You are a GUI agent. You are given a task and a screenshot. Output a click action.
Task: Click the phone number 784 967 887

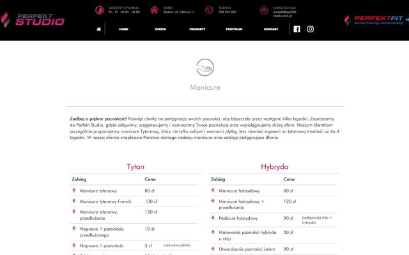point(228,11)
